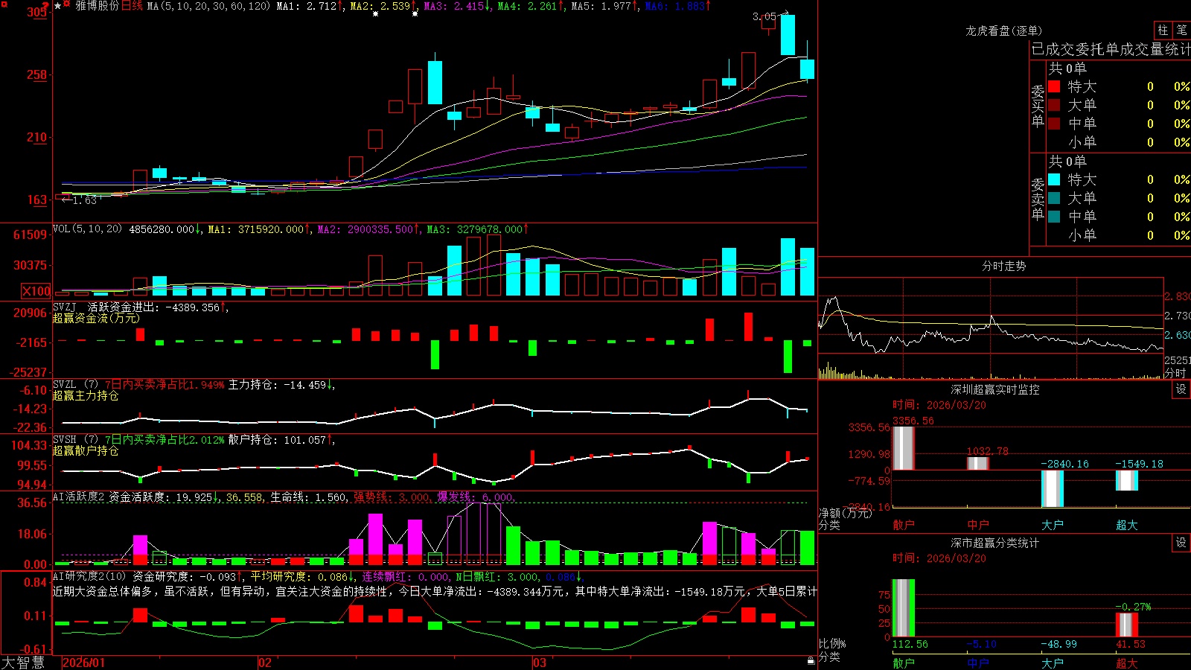Click the 散户 ratio value 112.56
Image resolution: width=1191 pixels, height=670 pixels.
(x=910, y=644)
